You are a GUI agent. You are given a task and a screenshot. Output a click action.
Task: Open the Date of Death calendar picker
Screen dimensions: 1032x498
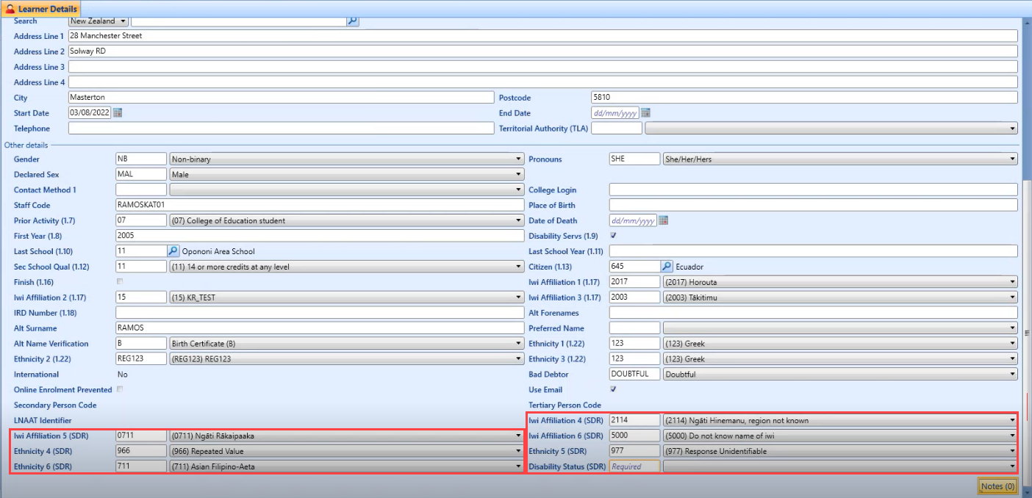(663, 220)
